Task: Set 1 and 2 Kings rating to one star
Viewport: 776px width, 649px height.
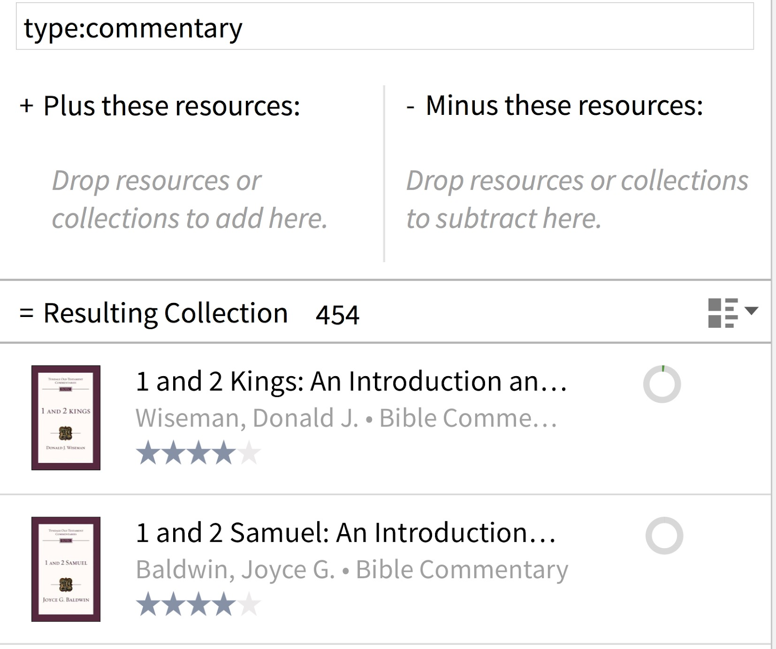Action: tap(148, 453)
